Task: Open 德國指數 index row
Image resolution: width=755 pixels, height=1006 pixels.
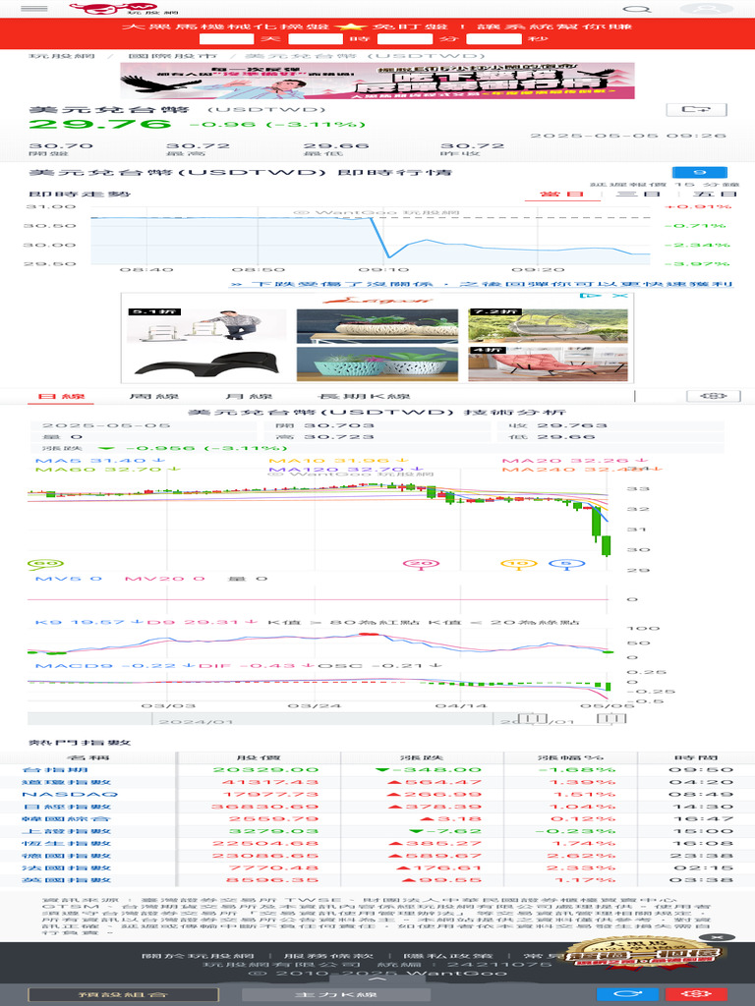Action: pyautogui.click(x=377, y=856)
